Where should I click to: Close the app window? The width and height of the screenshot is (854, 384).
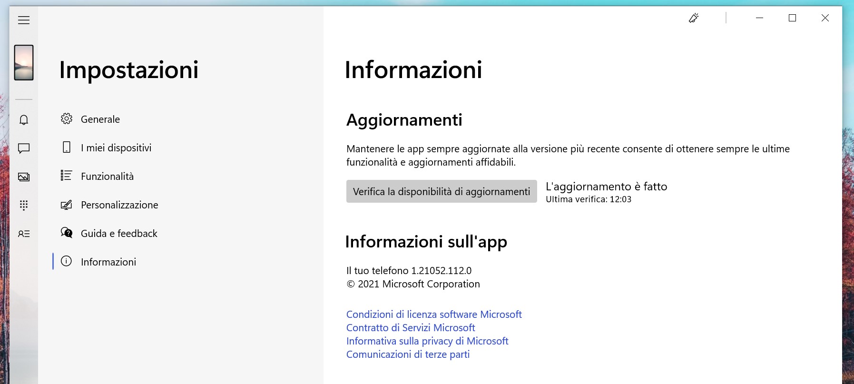click(825, 18)
